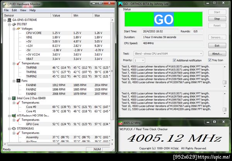The image size is (232, 161).
Task: Click the Sensor column header
Action: (x=27, y=15)
